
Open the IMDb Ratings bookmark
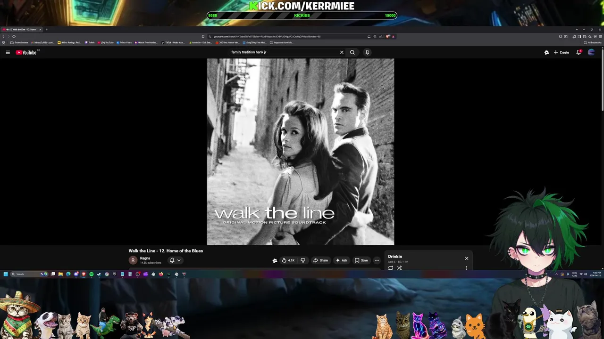coord(69,42)
